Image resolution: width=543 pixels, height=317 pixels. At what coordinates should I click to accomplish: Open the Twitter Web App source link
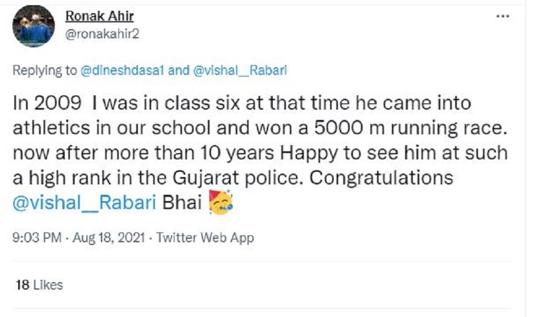point(205,238)
